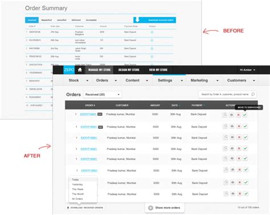Click the green check under Move to Dispatched tooltip
The height and width of the screenshot is (215, 270).
tap(245, 115)
